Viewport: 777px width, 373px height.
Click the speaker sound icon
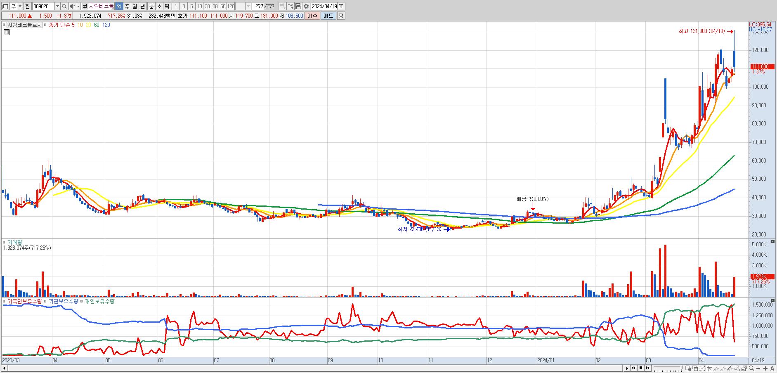[72, 6]
